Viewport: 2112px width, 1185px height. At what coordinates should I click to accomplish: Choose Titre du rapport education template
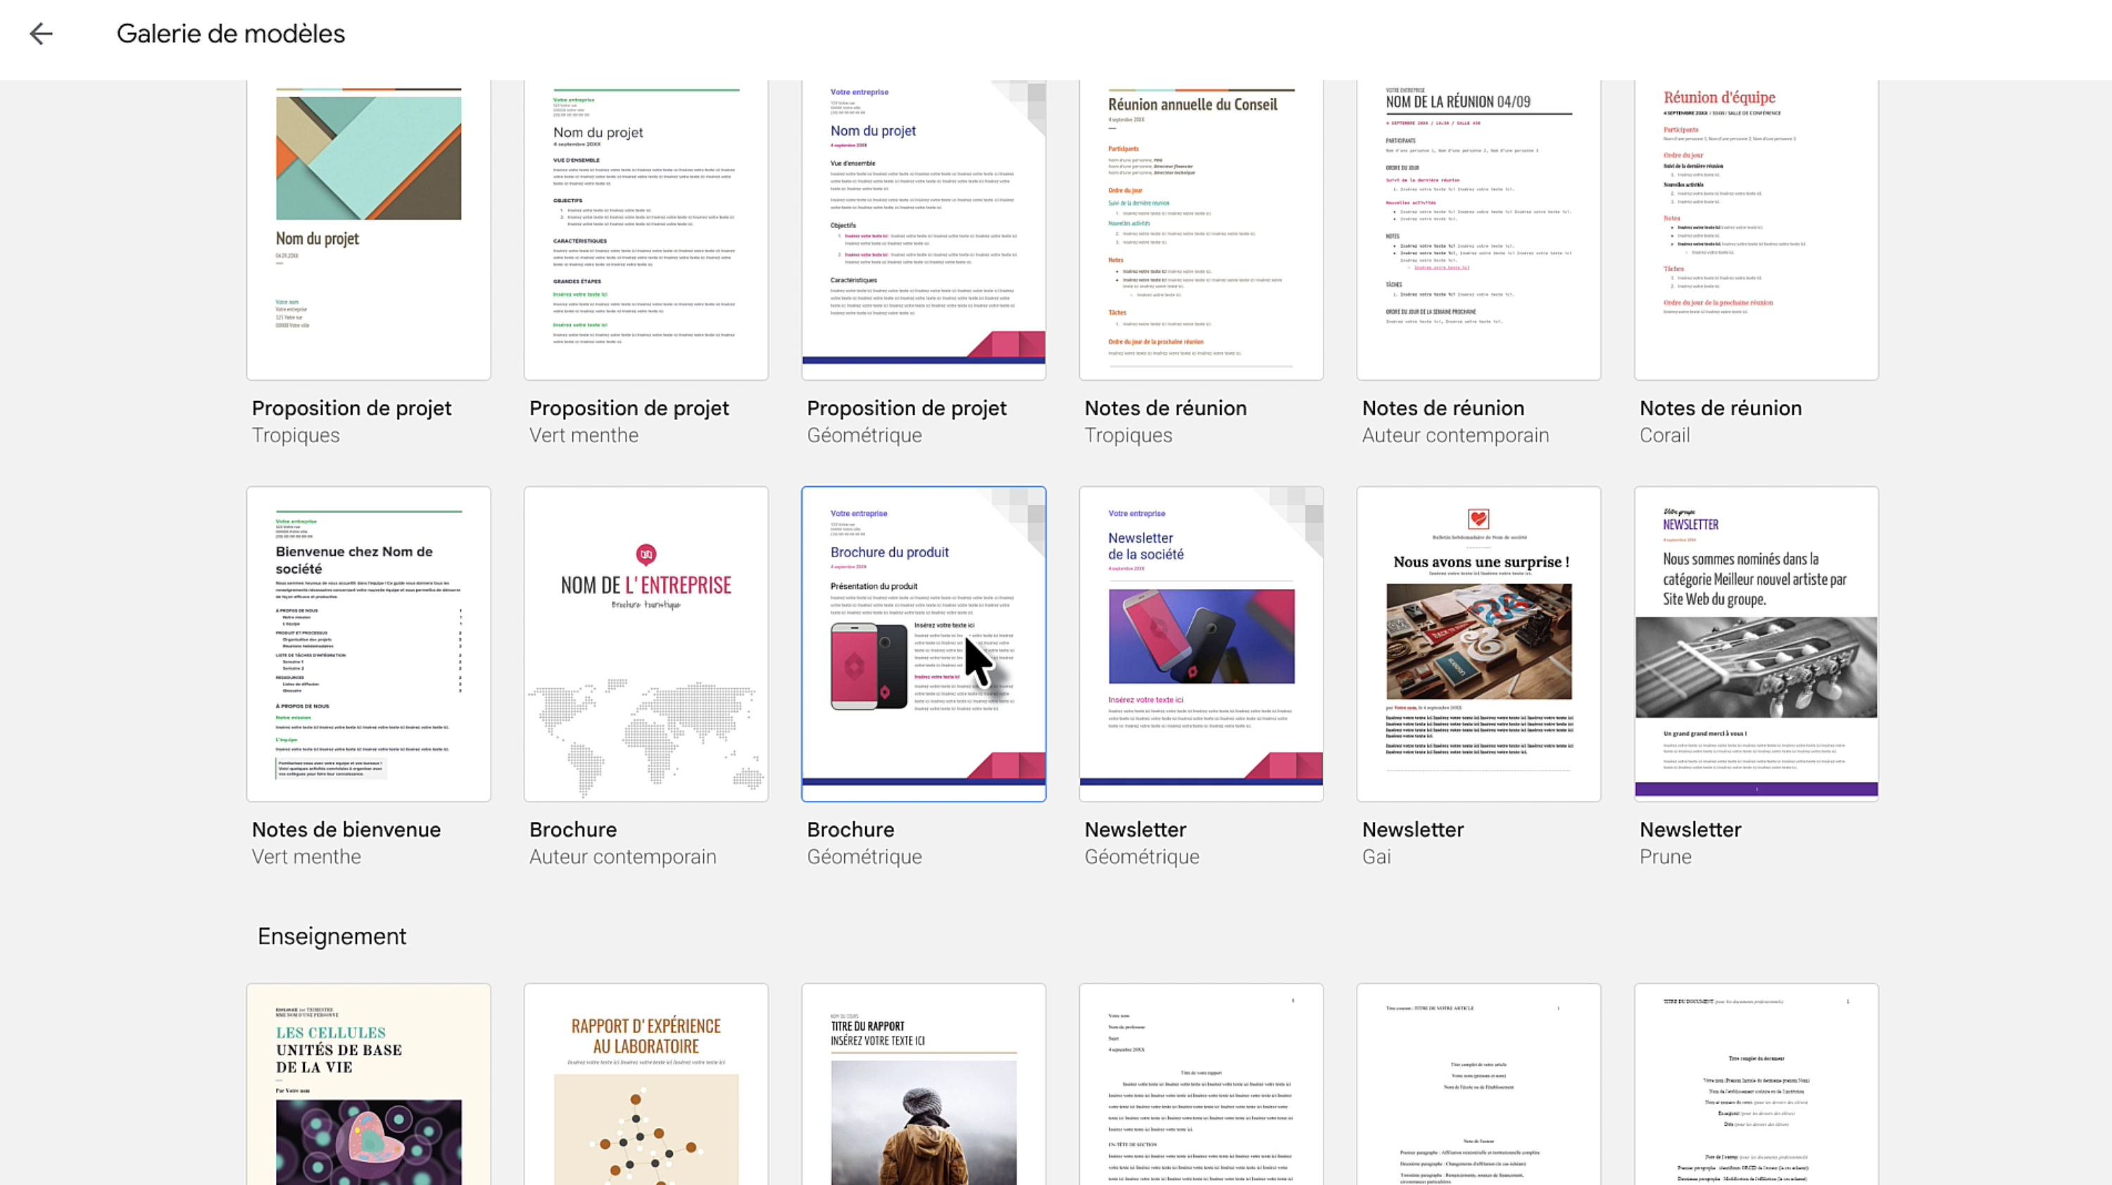923,1084
